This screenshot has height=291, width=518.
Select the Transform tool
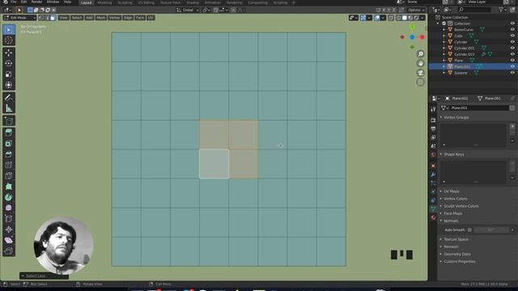pyautogui.click(x=9, y=85)
